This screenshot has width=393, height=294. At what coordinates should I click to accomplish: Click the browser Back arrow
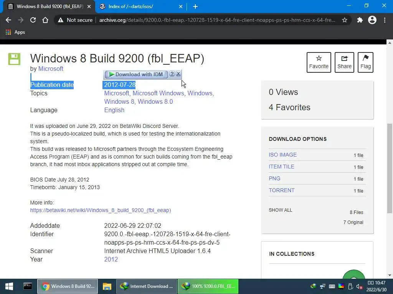(8, 20)
